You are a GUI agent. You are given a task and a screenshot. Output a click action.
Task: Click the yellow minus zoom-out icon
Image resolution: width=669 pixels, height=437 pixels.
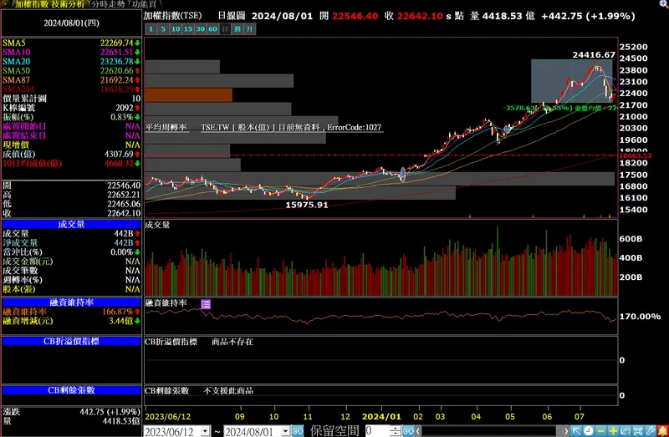[x=600, y=431]
